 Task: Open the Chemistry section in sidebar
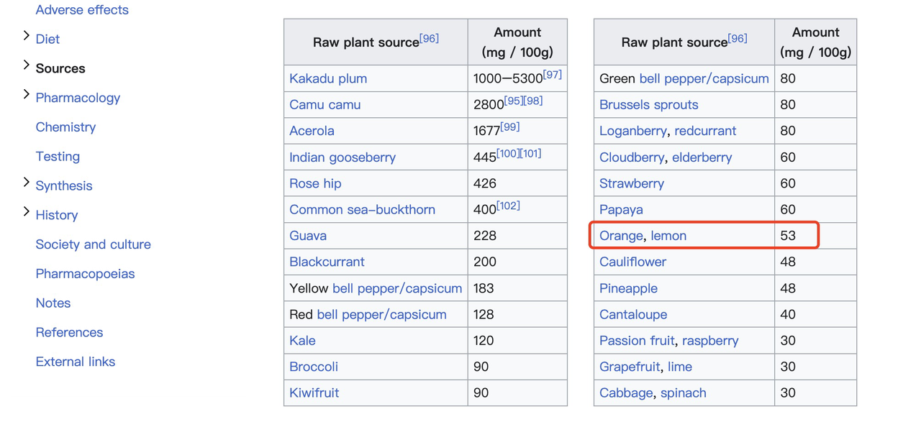click(65, 127)
